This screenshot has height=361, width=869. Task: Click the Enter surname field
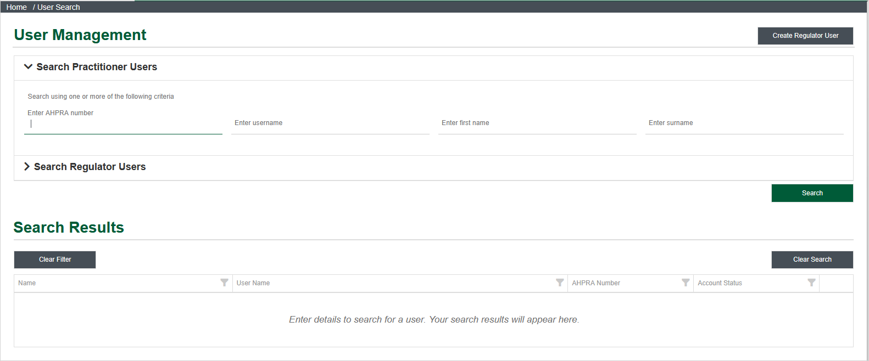(x=744, y=123)
